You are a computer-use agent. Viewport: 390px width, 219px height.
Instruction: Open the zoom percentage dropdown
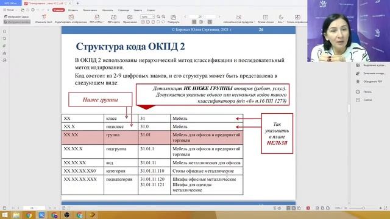pyautogui.click(x=153, y=16)
